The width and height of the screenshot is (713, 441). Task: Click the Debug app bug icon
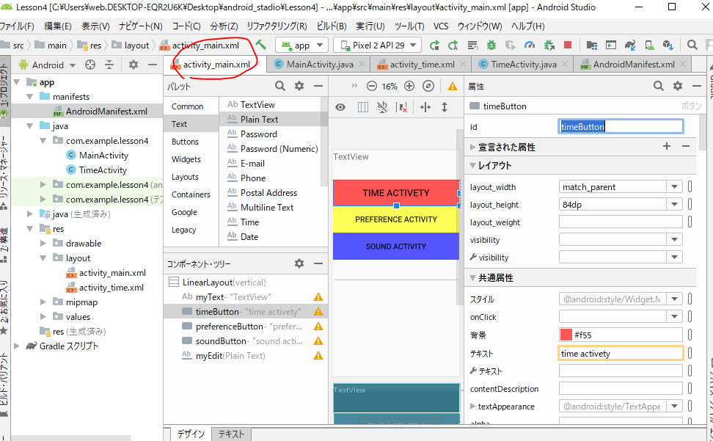click(491, 45)
